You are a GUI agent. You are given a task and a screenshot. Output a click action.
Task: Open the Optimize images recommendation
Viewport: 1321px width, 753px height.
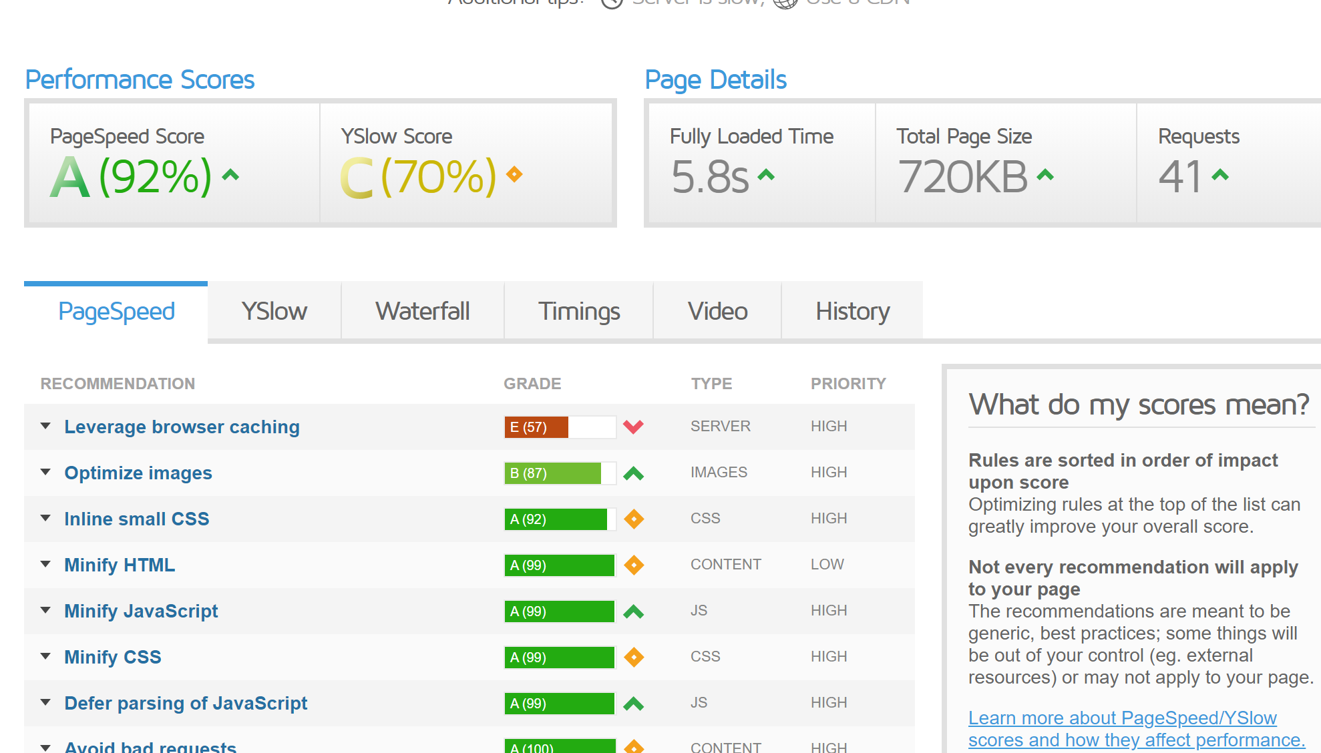click(x=138, y=473)
